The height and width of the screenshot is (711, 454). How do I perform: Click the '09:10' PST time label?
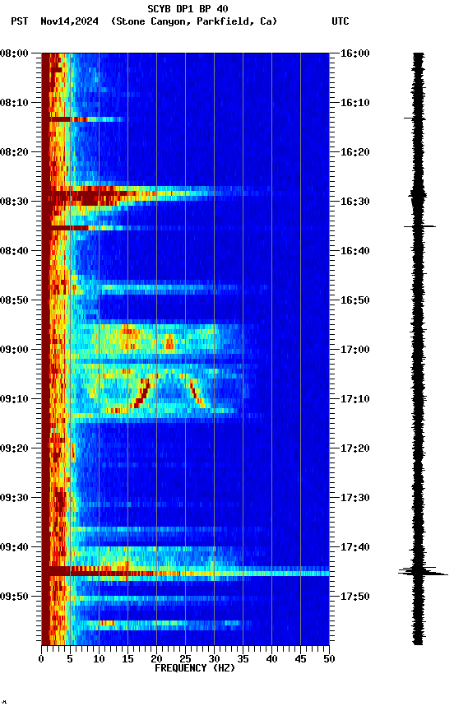pos(14,399)
